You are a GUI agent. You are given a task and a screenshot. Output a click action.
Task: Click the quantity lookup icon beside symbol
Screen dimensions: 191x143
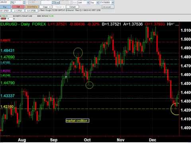pos(12,2)
